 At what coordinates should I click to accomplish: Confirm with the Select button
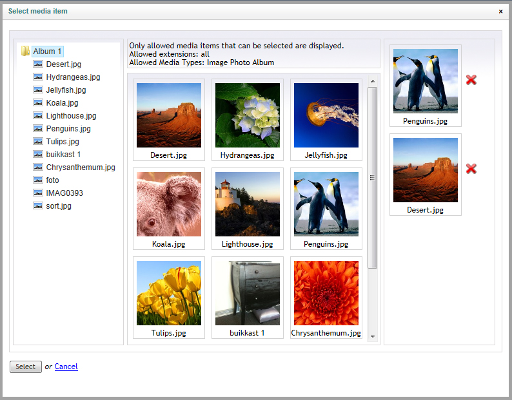point(25,367)
